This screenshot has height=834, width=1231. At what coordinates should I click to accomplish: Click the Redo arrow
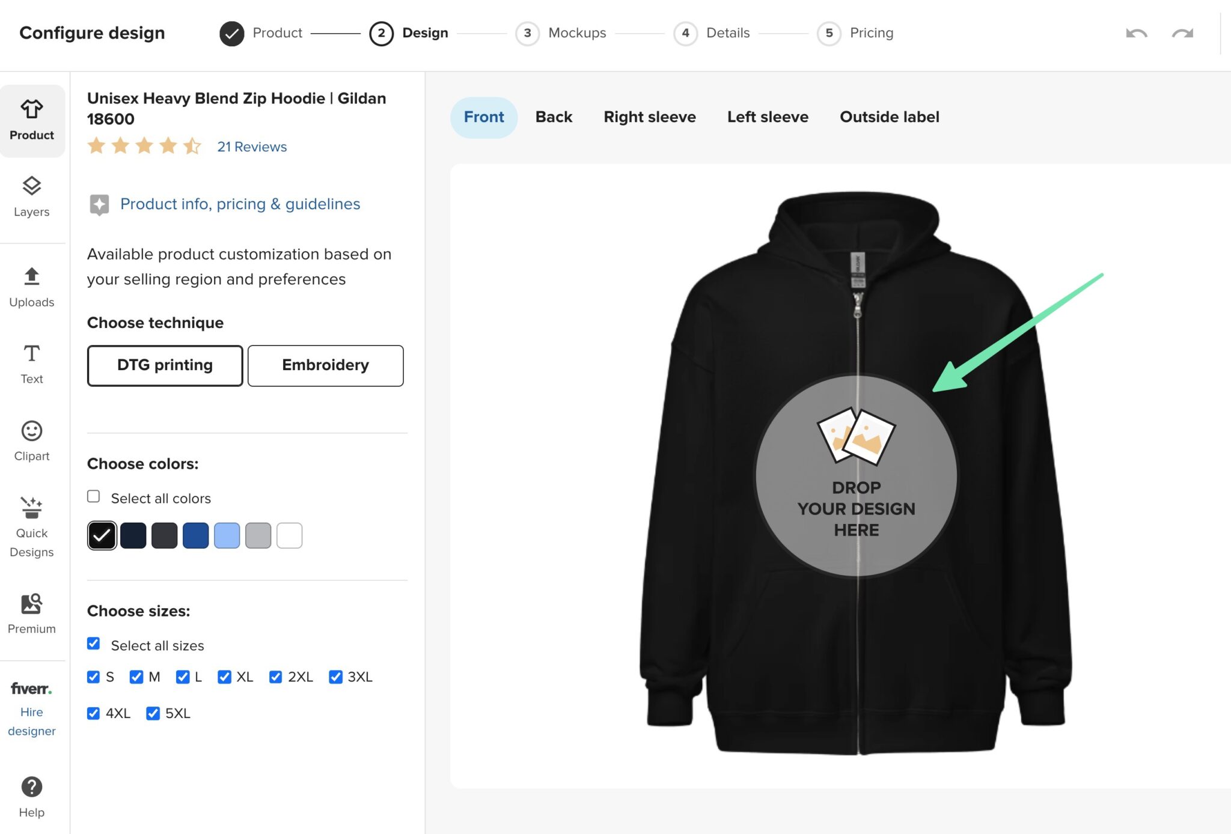(1183, 34)
